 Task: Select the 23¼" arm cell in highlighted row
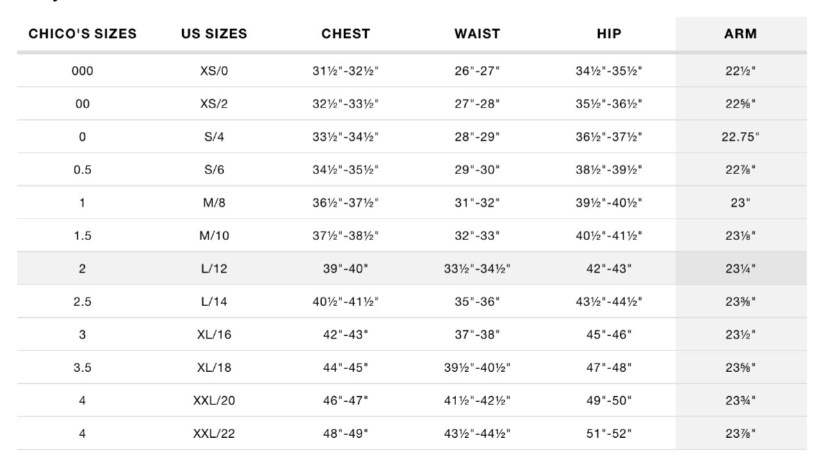click(740, 269)
